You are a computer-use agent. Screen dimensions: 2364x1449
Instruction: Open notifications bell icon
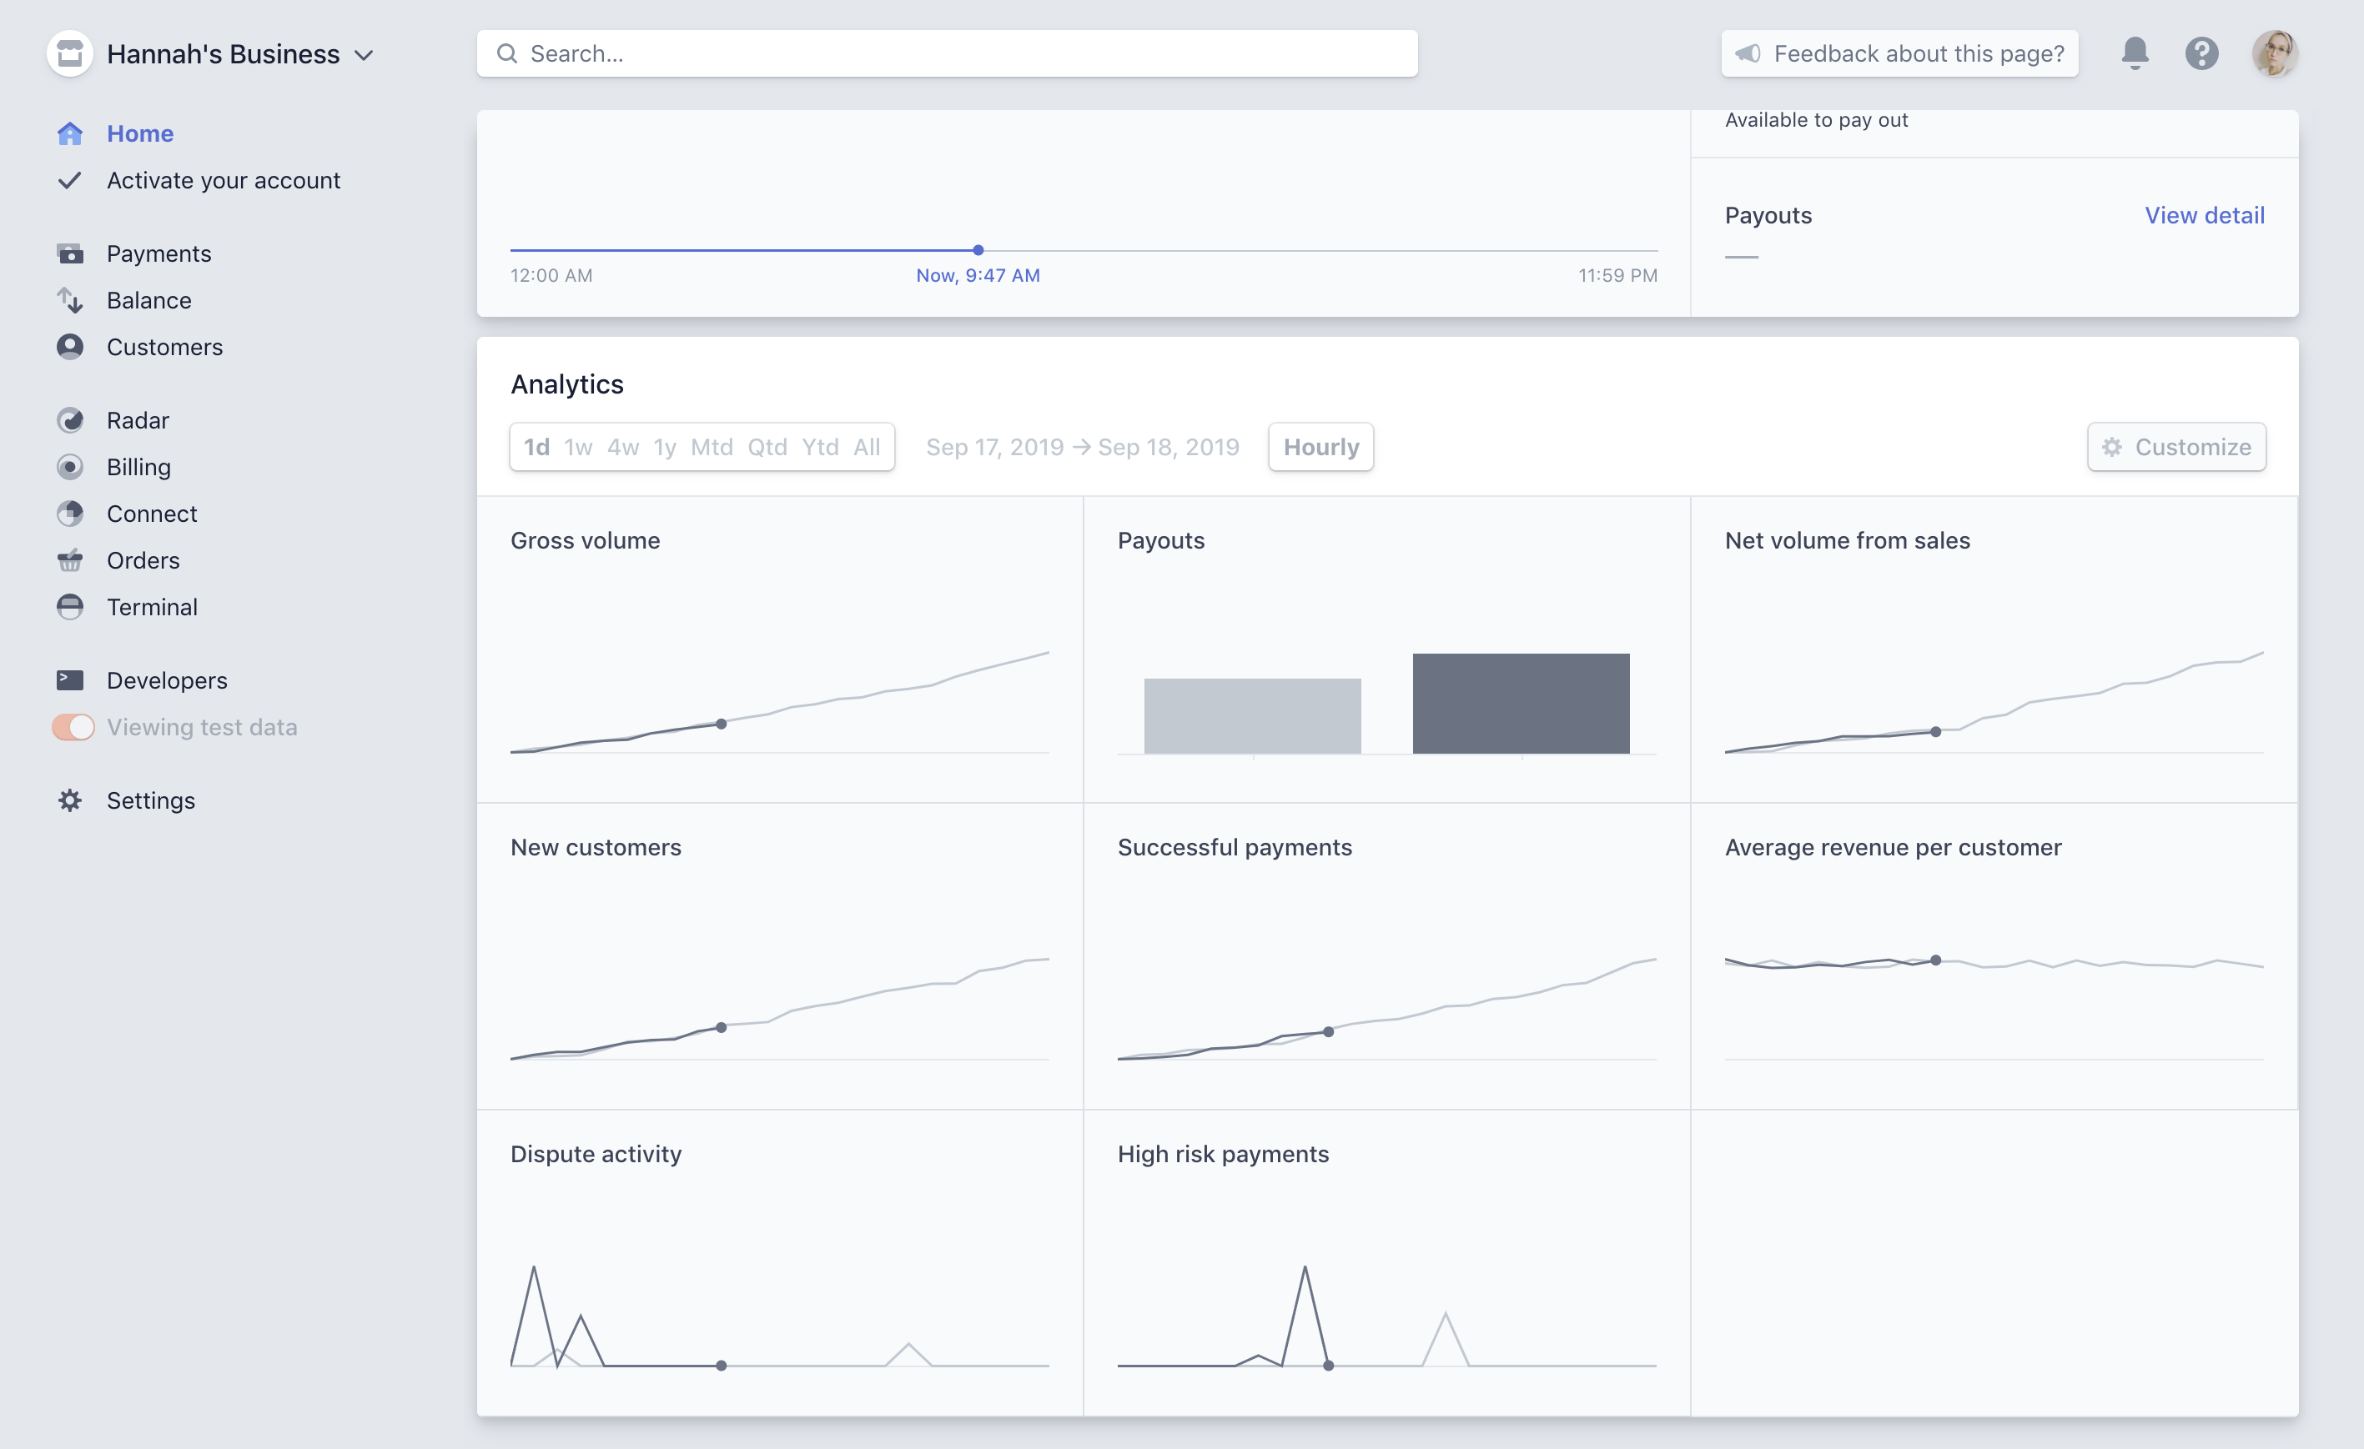point(2134,53)
